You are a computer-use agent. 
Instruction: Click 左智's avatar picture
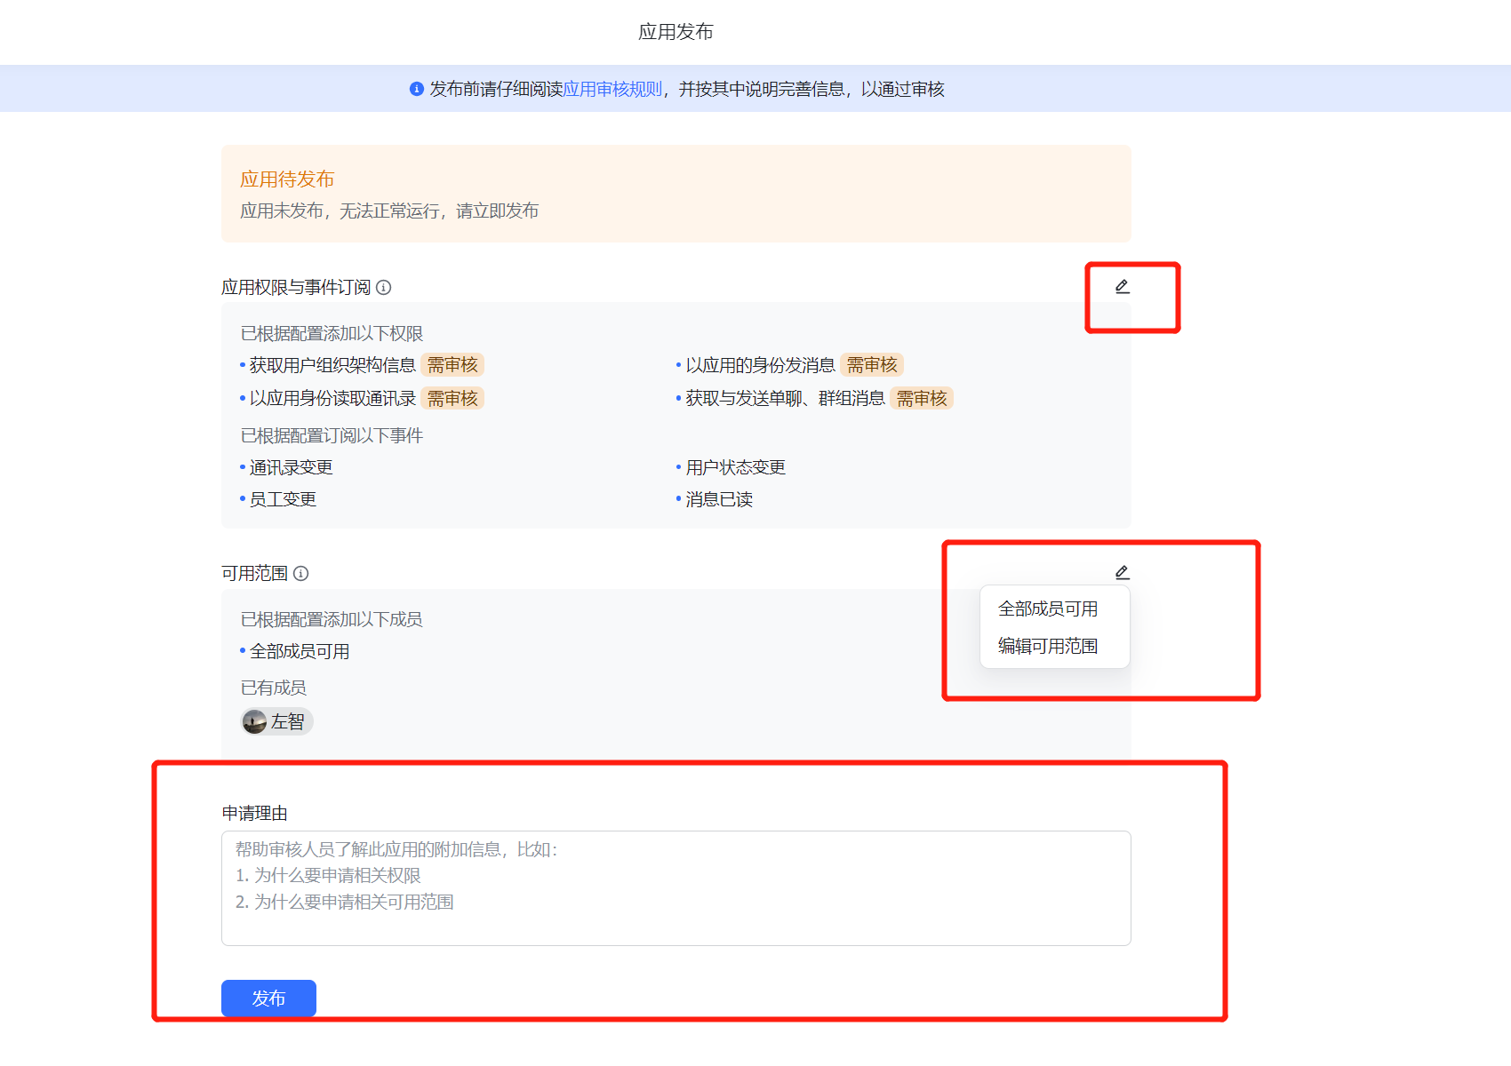(x=255, y=722)
